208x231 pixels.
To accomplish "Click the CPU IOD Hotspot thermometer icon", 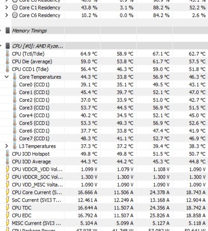I will 7,154.
